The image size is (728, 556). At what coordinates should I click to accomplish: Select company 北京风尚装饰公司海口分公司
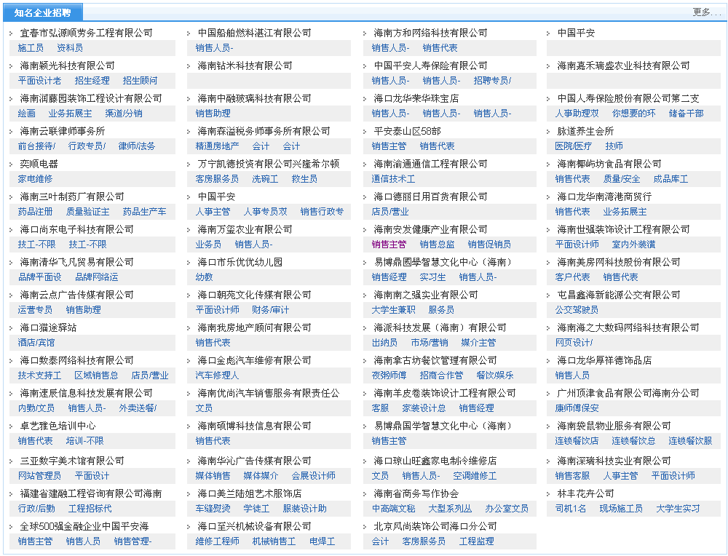(435, 526)
